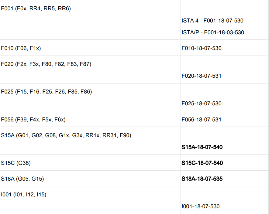Click the F025 (F15, F16, F25...) cell
This screenshot has height=214, width=269.
(47, 92)
